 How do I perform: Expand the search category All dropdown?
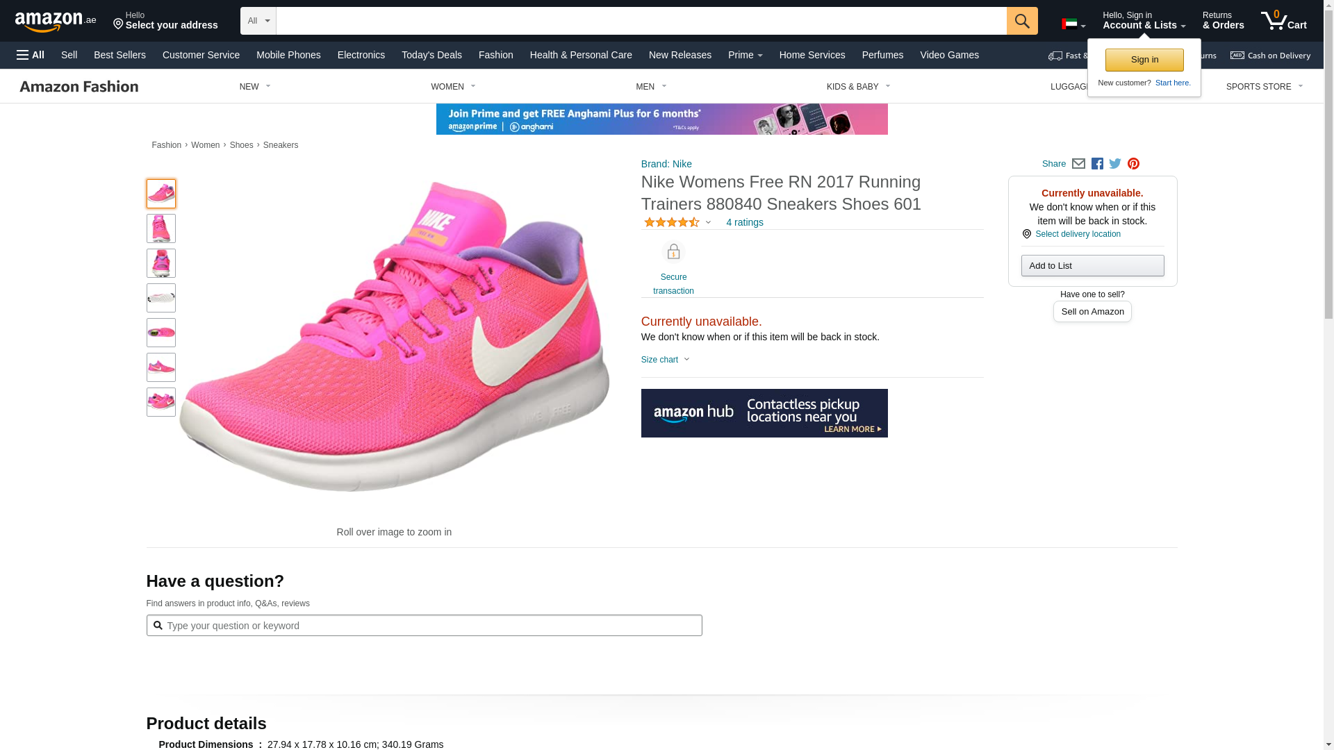pos(258,21)
